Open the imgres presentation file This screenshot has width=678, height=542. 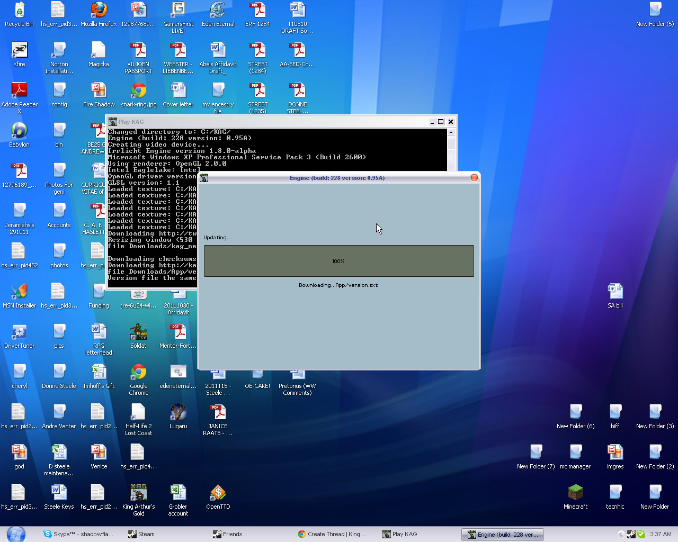coord(615,457)
